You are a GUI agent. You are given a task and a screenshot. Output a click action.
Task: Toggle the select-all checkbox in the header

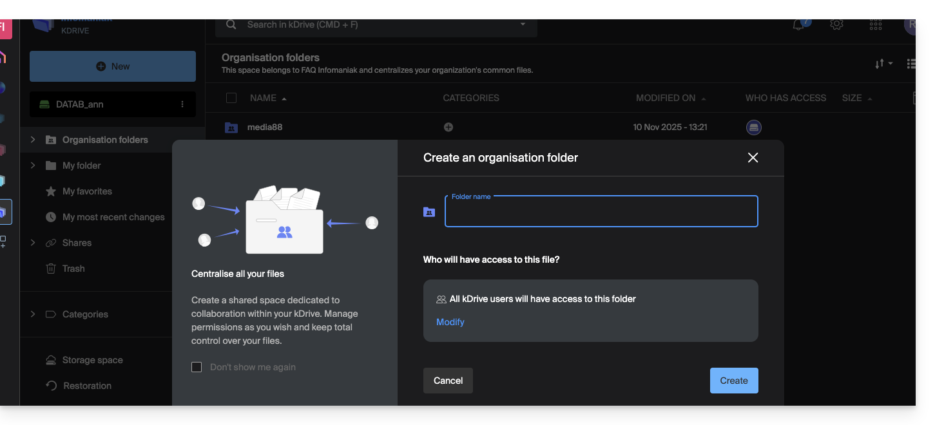click(231, 98)
